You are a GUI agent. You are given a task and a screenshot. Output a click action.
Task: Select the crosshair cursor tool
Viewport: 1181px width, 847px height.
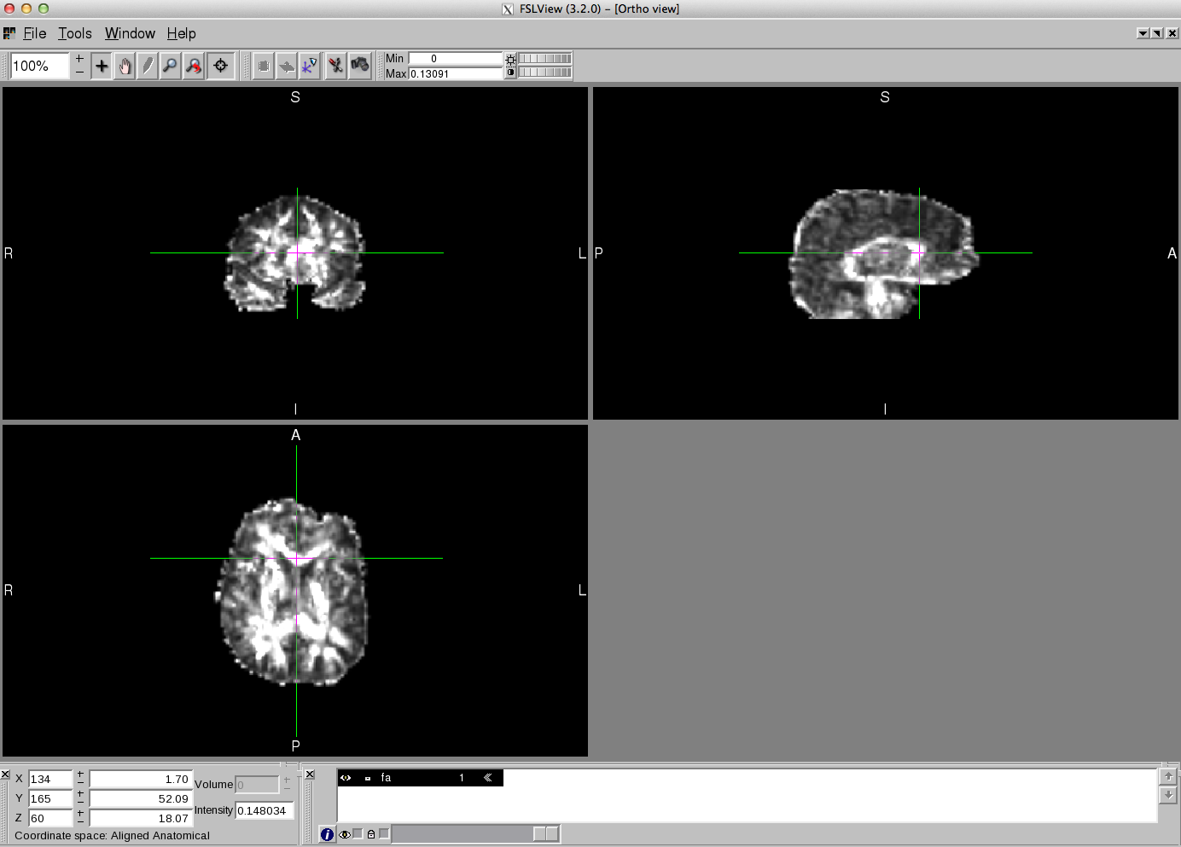click(x=102, y=66)
